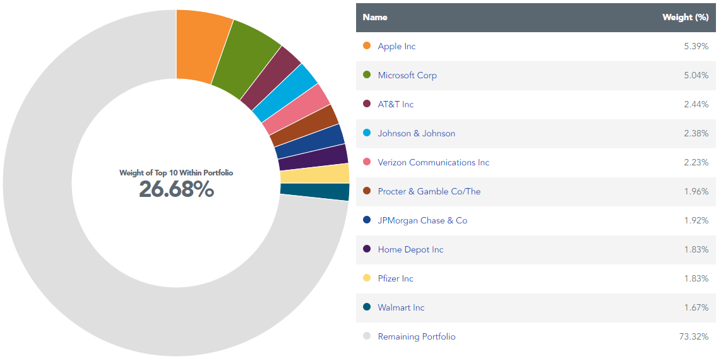Click the green Microsoft Corp legend dot
This screenshot has height=361, width=721.
(366, 74)
